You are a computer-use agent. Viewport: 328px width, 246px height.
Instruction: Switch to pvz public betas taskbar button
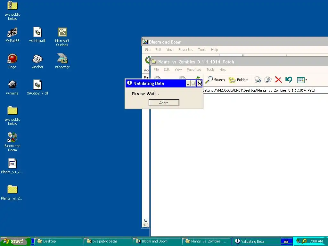coord(108,241)
